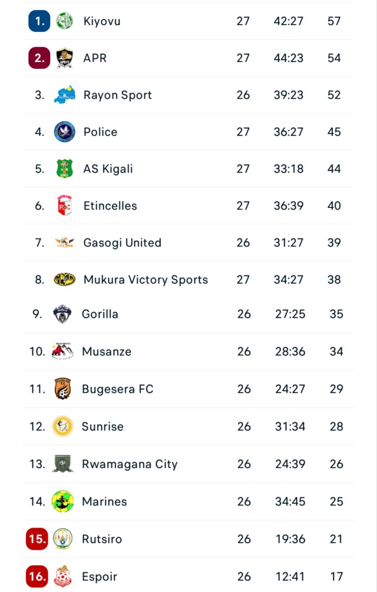Click the maroon position 2 badge
This screenshot has width=377, height=592.
(39, 58)
